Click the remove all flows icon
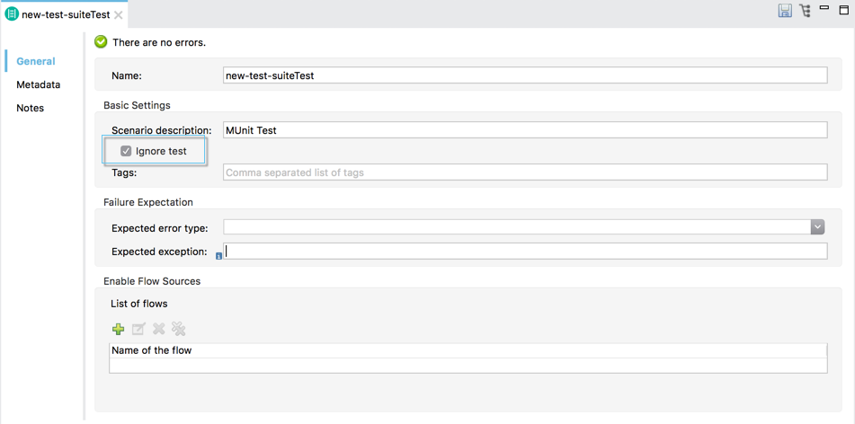The image size is (855, 424). pos(179,330)
